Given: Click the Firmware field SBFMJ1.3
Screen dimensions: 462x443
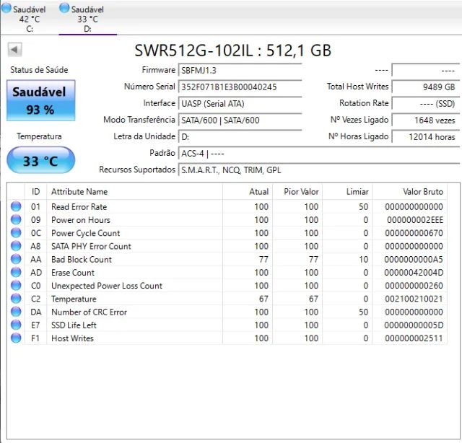Looking at the screenshot, I should [240, 71].
